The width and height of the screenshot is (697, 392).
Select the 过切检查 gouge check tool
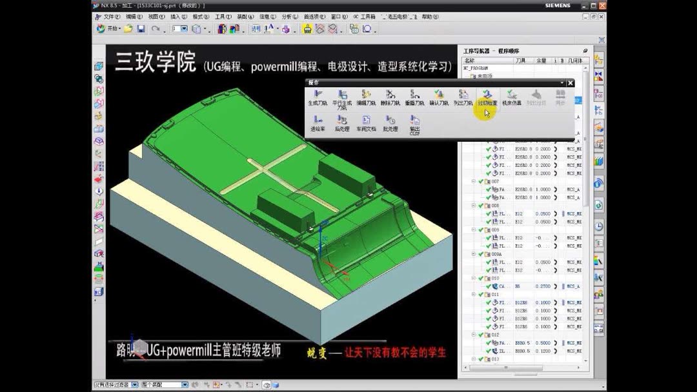point(488,95)
